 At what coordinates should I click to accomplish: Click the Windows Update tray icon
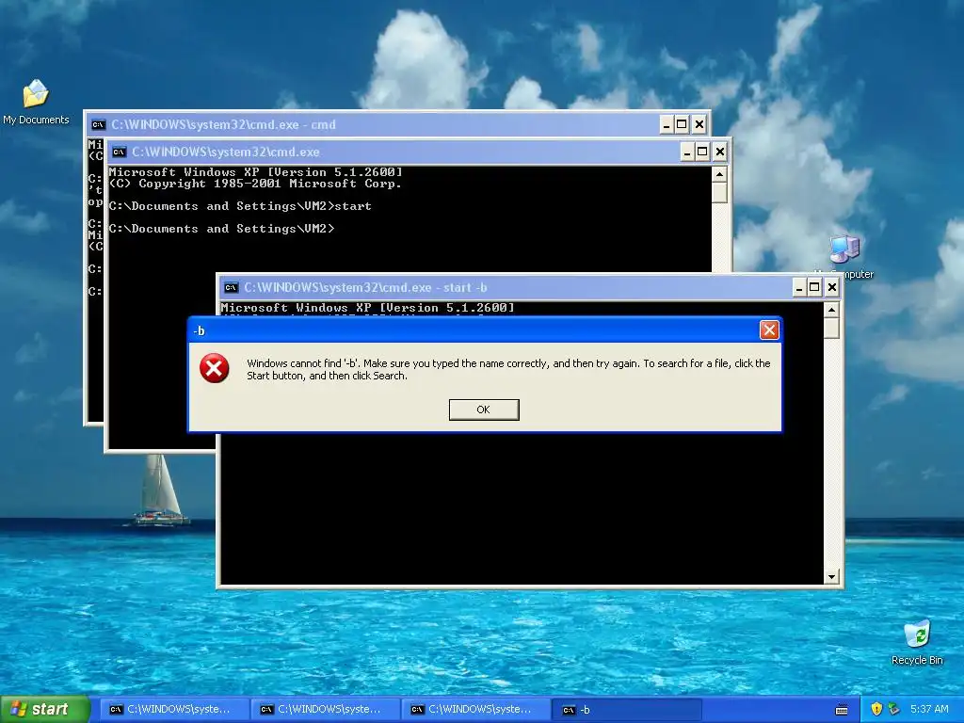point(894,709)
